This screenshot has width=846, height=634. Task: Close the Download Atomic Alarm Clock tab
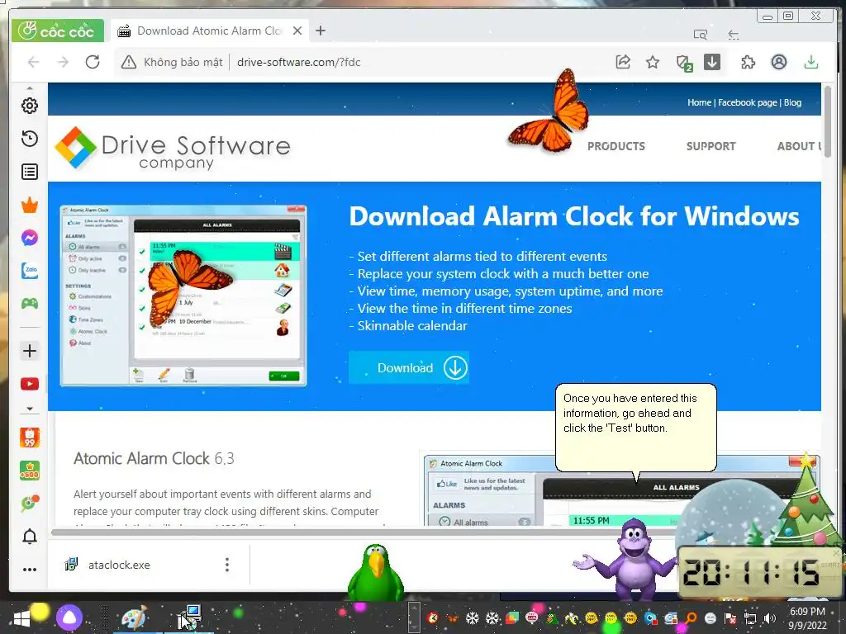tap(297, 31)
